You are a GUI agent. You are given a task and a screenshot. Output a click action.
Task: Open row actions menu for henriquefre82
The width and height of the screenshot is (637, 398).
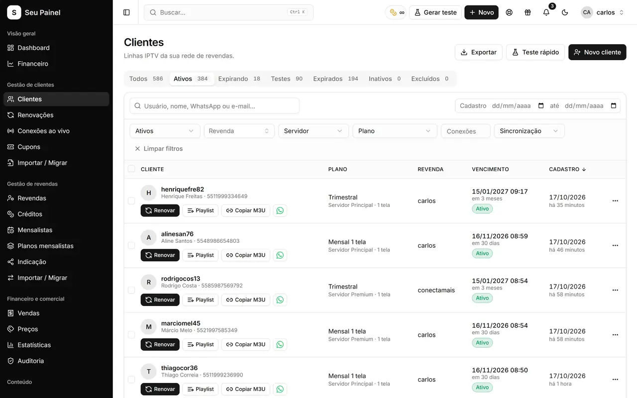pos(615,201)
